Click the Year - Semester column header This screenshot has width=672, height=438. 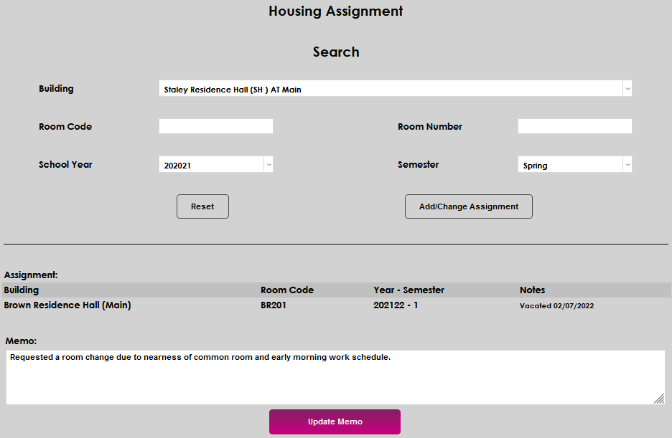pos(409,290)
